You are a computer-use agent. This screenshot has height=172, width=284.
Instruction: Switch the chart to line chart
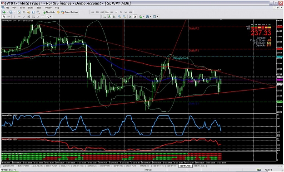tap(114, 17)
